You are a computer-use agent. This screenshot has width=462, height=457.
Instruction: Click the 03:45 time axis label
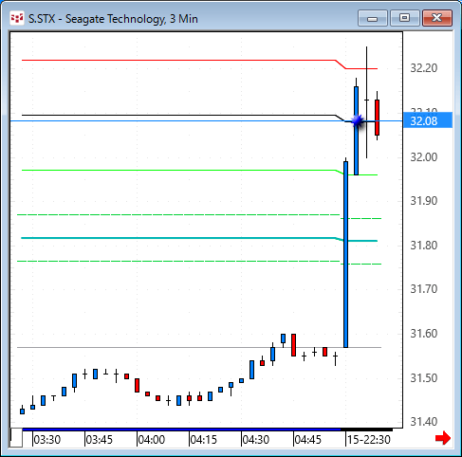point(100,440)
